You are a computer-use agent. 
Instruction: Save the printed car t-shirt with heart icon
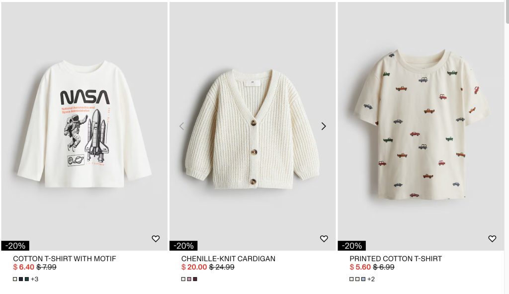point(492,238)
